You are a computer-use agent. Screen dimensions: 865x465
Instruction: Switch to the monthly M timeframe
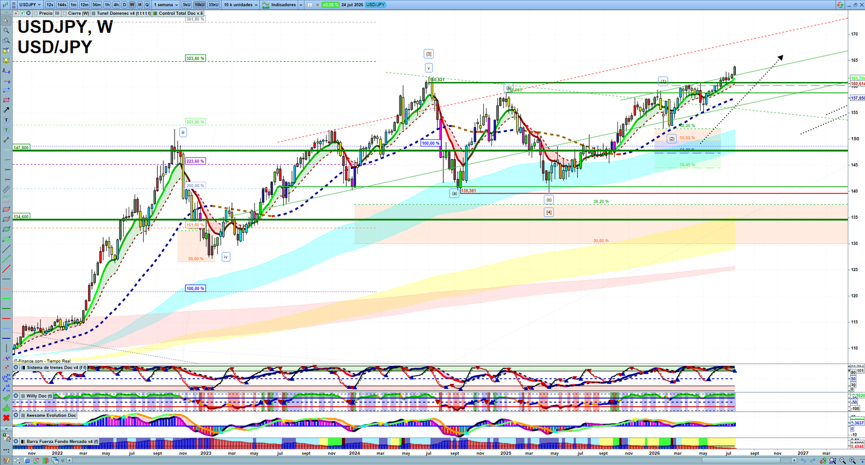click(x=139, y=5)
